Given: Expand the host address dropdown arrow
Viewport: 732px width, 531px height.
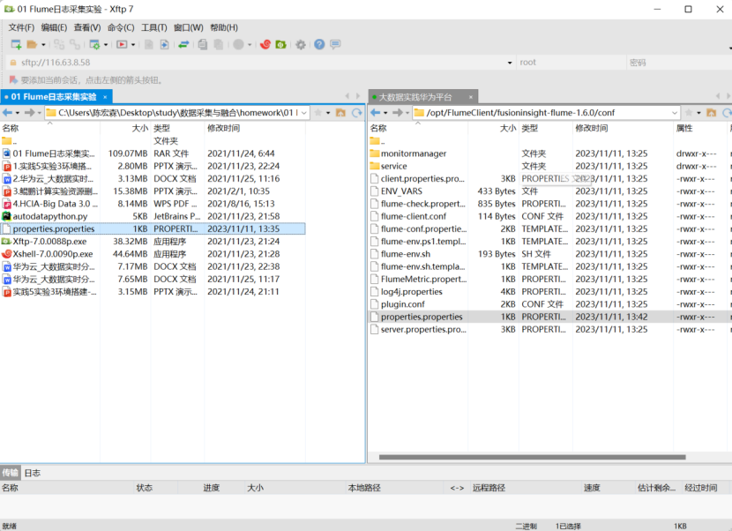Looking at the screenshot, I should pos(510,63).
